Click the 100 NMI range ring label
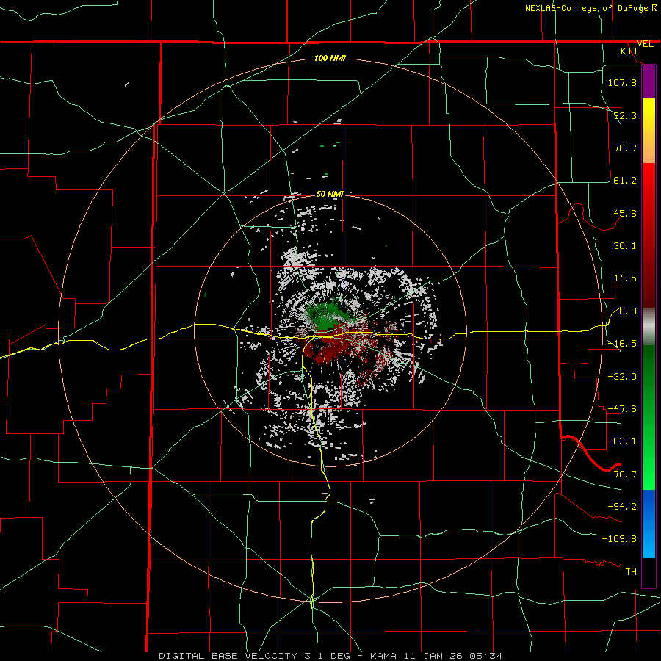Image resolution: width=661 pixels, height=661 pixels. coord(330,58)
